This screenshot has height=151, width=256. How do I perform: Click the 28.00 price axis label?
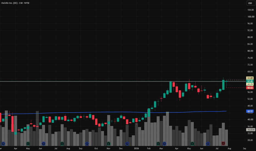[x=250, y=140]
